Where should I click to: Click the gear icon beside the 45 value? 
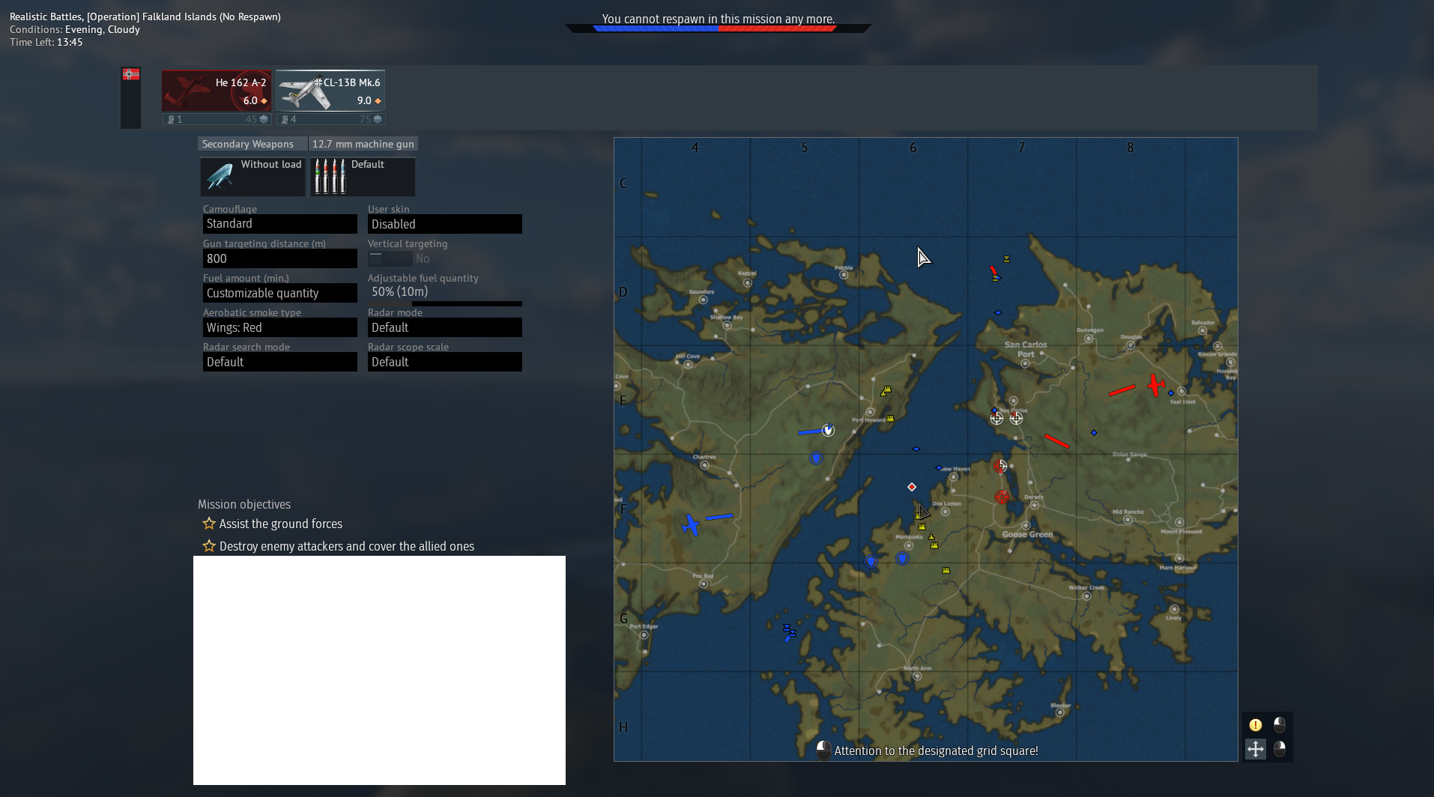[263, 119]
